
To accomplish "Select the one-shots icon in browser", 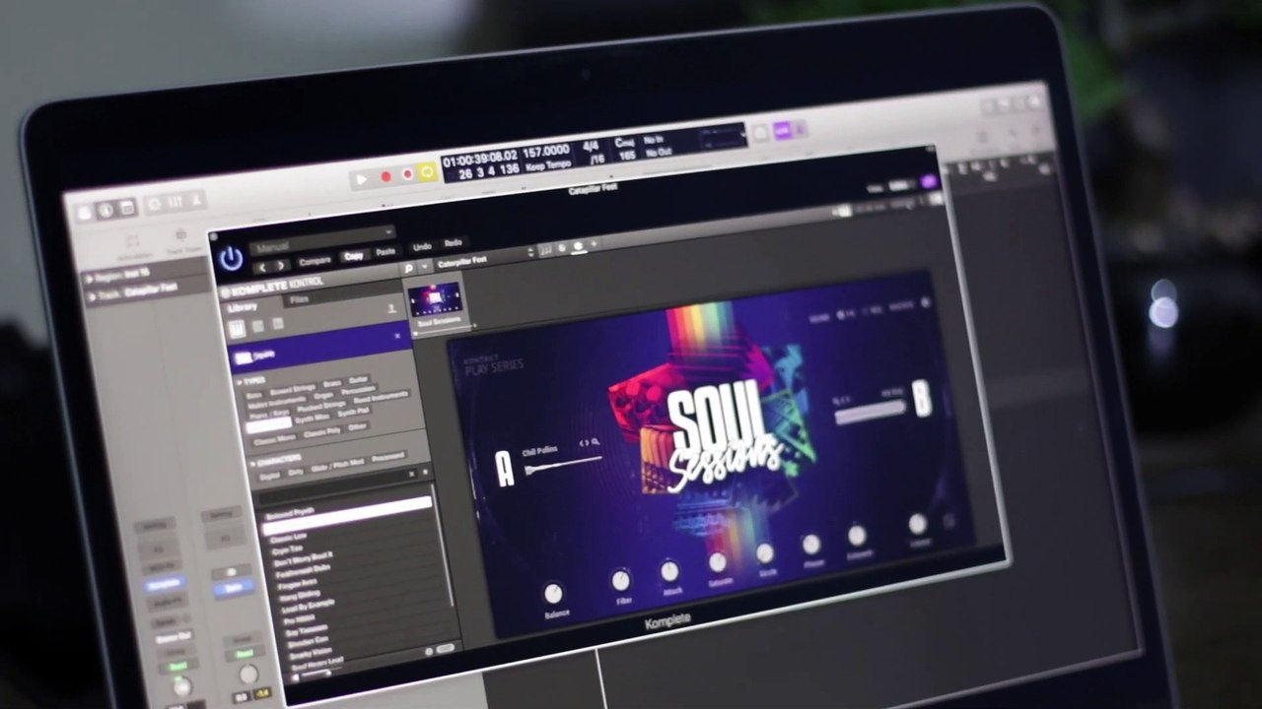I will tap(278, 323).
